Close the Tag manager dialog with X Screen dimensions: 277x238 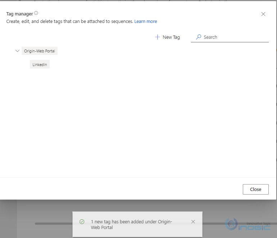(x=263, y=14)
